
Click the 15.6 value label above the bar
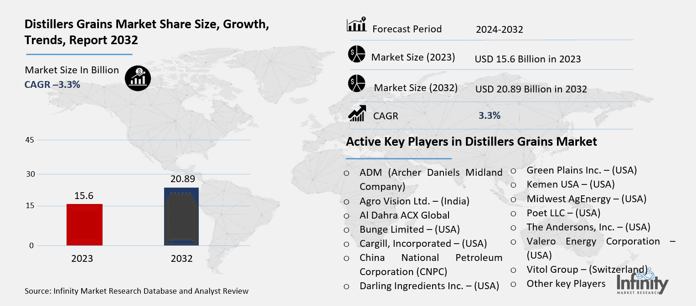click(84, 195)
